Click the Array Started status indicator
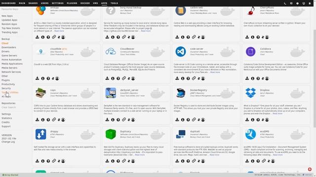Screen dimensions: 316x177 coord(10,175)
